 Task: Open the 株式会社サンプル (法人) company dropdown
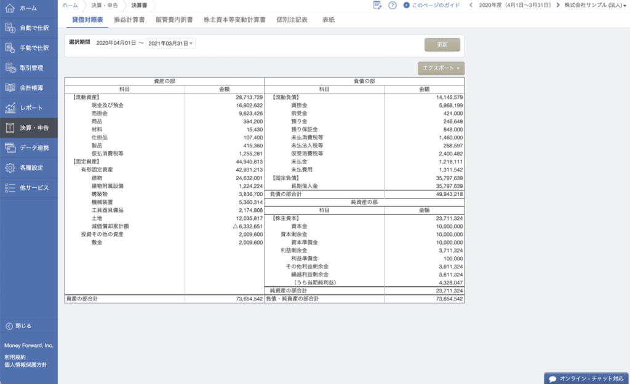click(x=594, y=5)
